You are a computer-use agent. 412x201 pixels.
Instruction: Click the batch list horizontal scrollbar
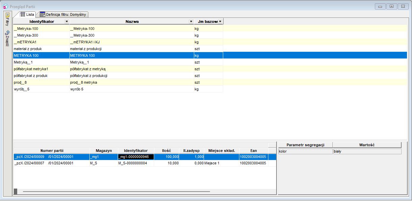click(116, 192)
